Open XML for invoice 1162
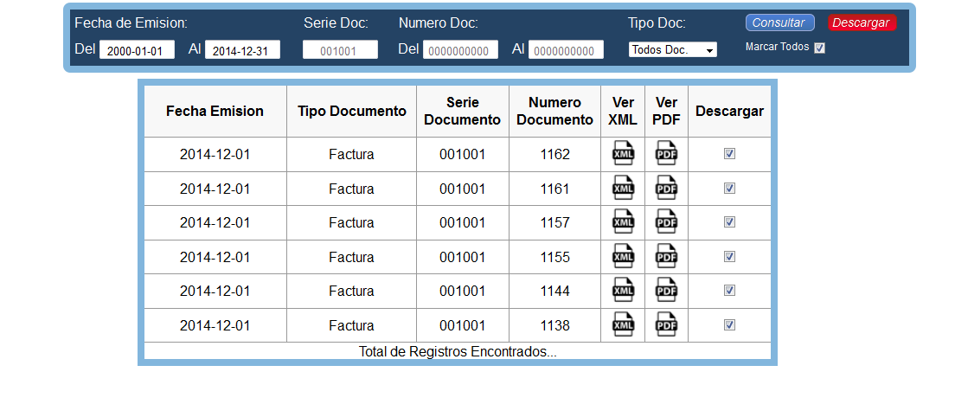The height and width of the screenshot is (404, 955). coord(623,154)
